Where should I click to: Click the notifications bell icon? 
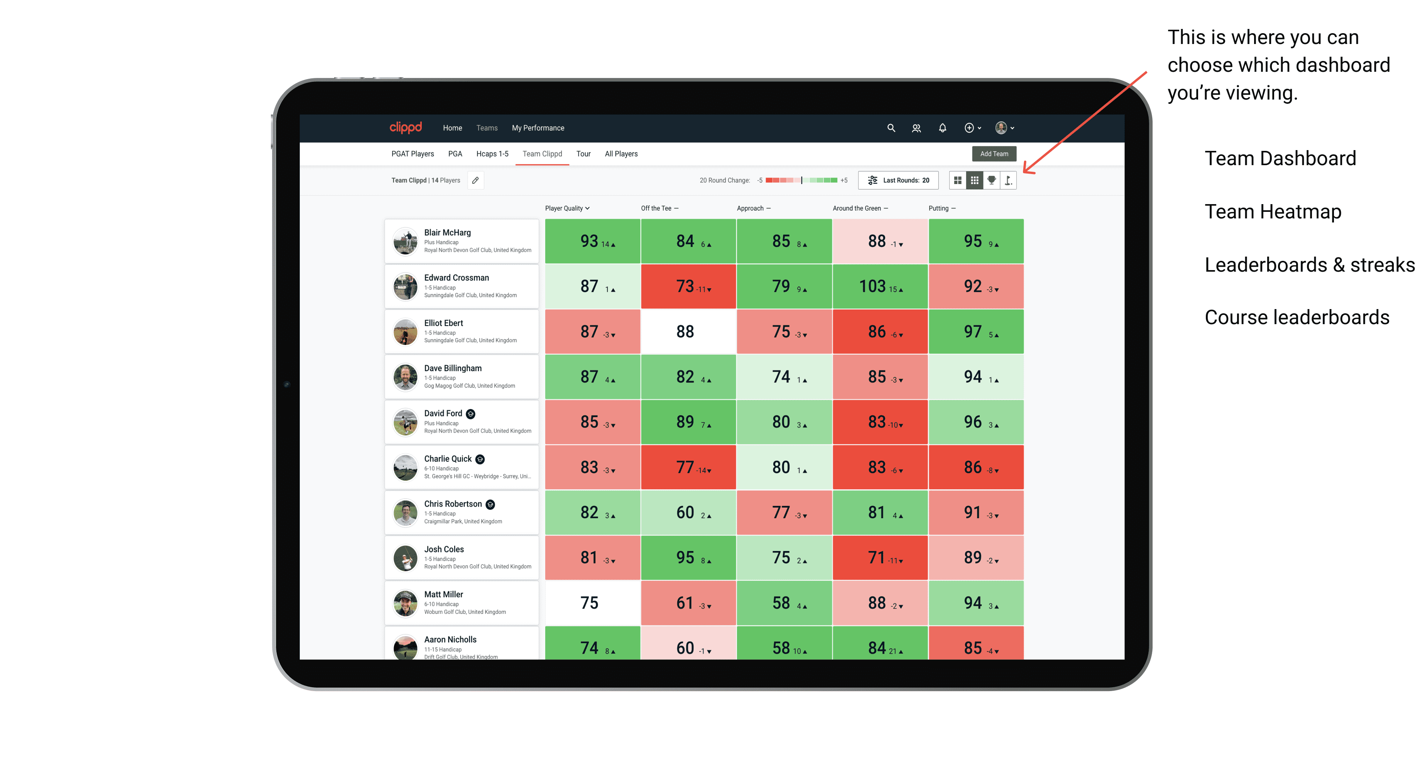[x=942, y=128]
